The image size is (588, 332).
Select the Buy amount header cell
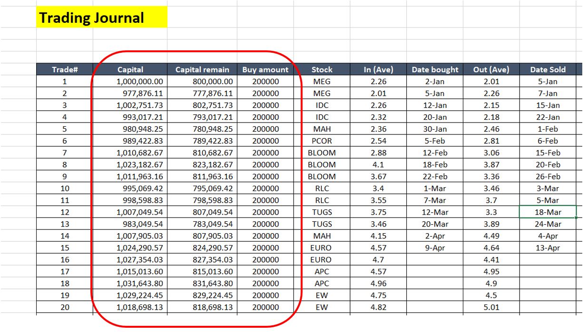(264, 69)
